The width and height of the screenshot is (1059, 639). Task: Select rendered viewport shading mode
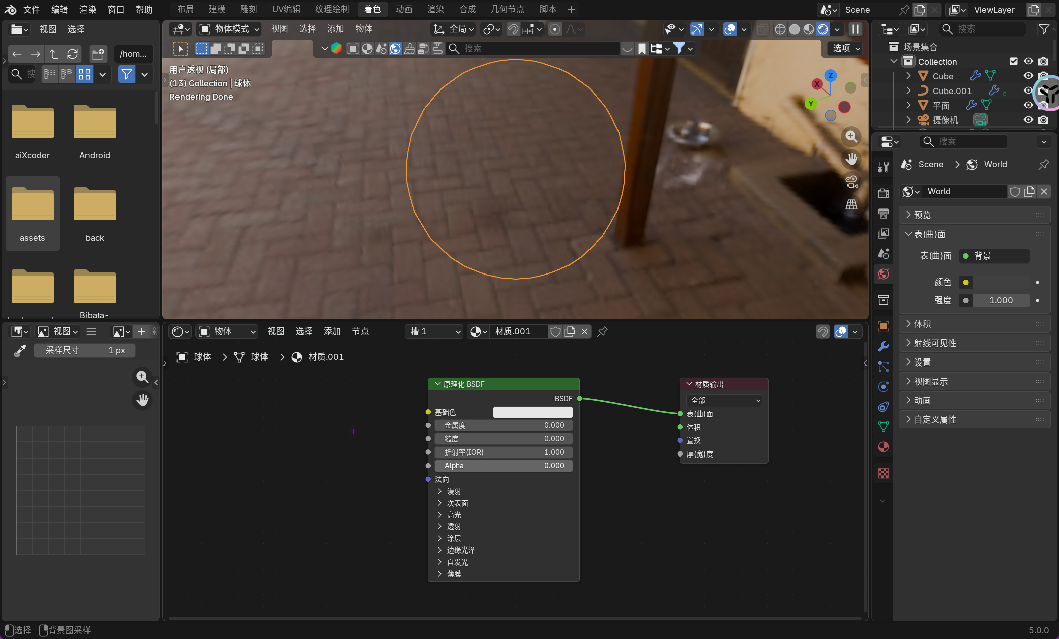coord(823,29)
